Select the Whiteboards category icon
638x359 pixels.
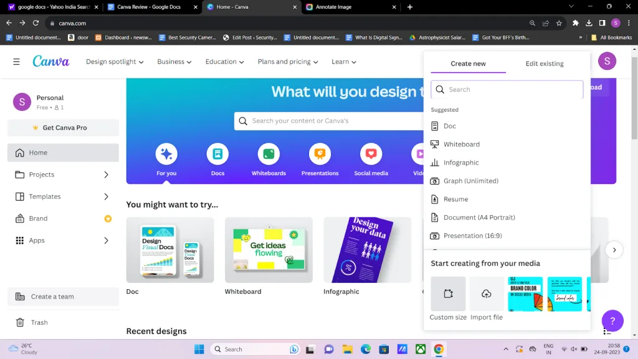click(269, 153)
